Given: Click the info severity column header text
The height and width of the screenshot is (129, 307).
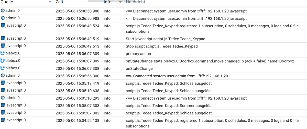Looking at the screenshot, I should coord(107,2).
